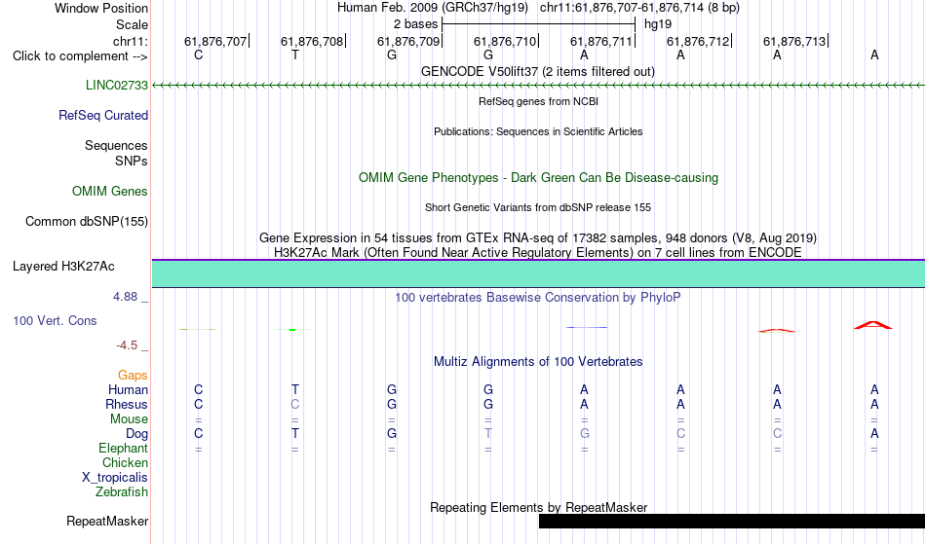The width and height of the screenshot is (926, 544).
Task: Click the chr11:61,876,707-61,876,714 position text
Action: point(639,8)
